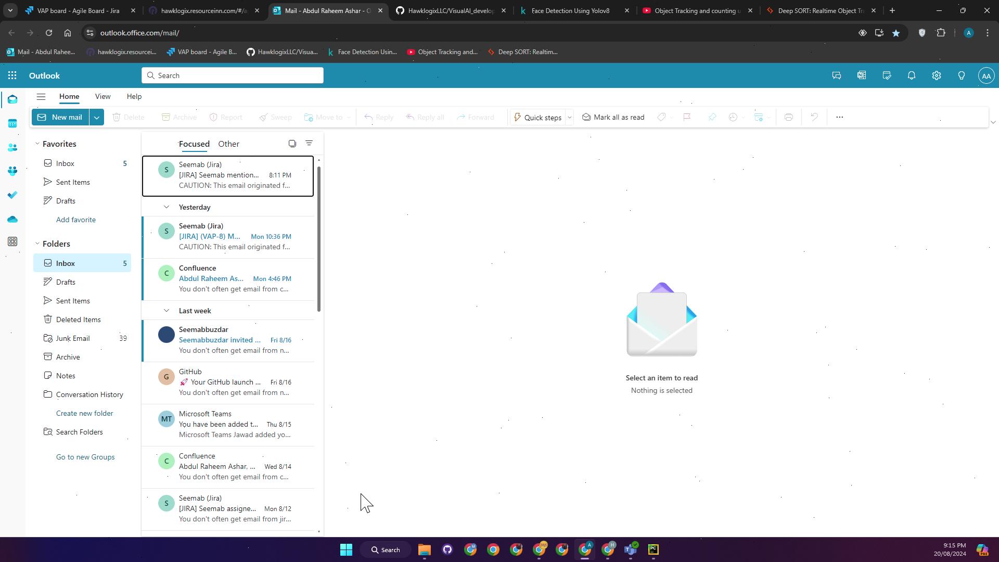Switch to the Other inbox tab

point(228,144)
